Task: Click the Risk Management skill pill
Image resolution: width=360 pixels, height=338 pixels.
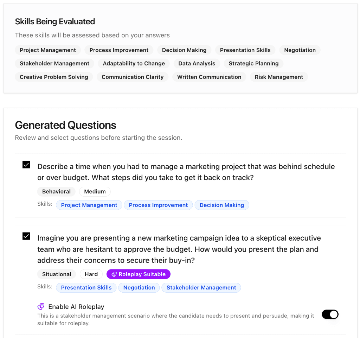Action: [279, 77]
